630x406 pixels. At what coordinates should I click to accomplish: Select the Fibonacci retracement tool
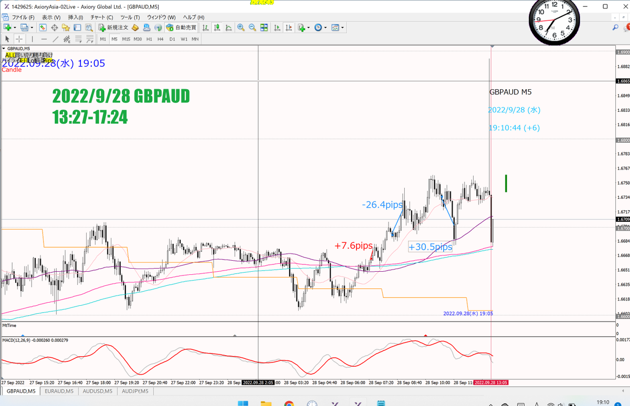click(x=79, y=39)
